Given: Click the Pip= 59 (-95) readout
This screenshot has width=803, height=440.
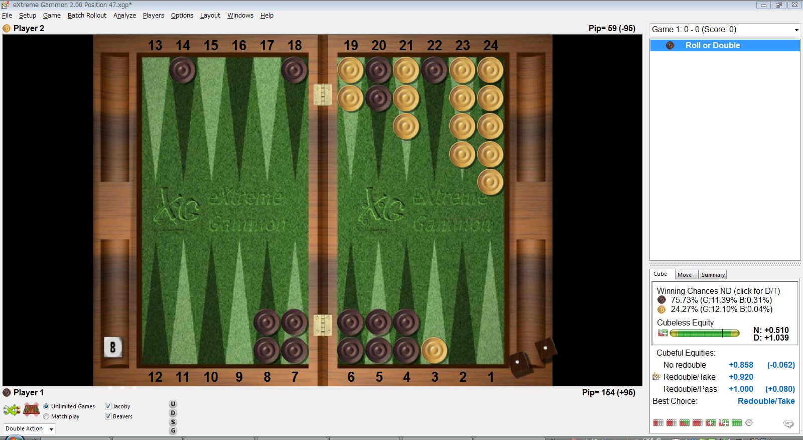Looking at the screenshot, I should coord(612,29).
